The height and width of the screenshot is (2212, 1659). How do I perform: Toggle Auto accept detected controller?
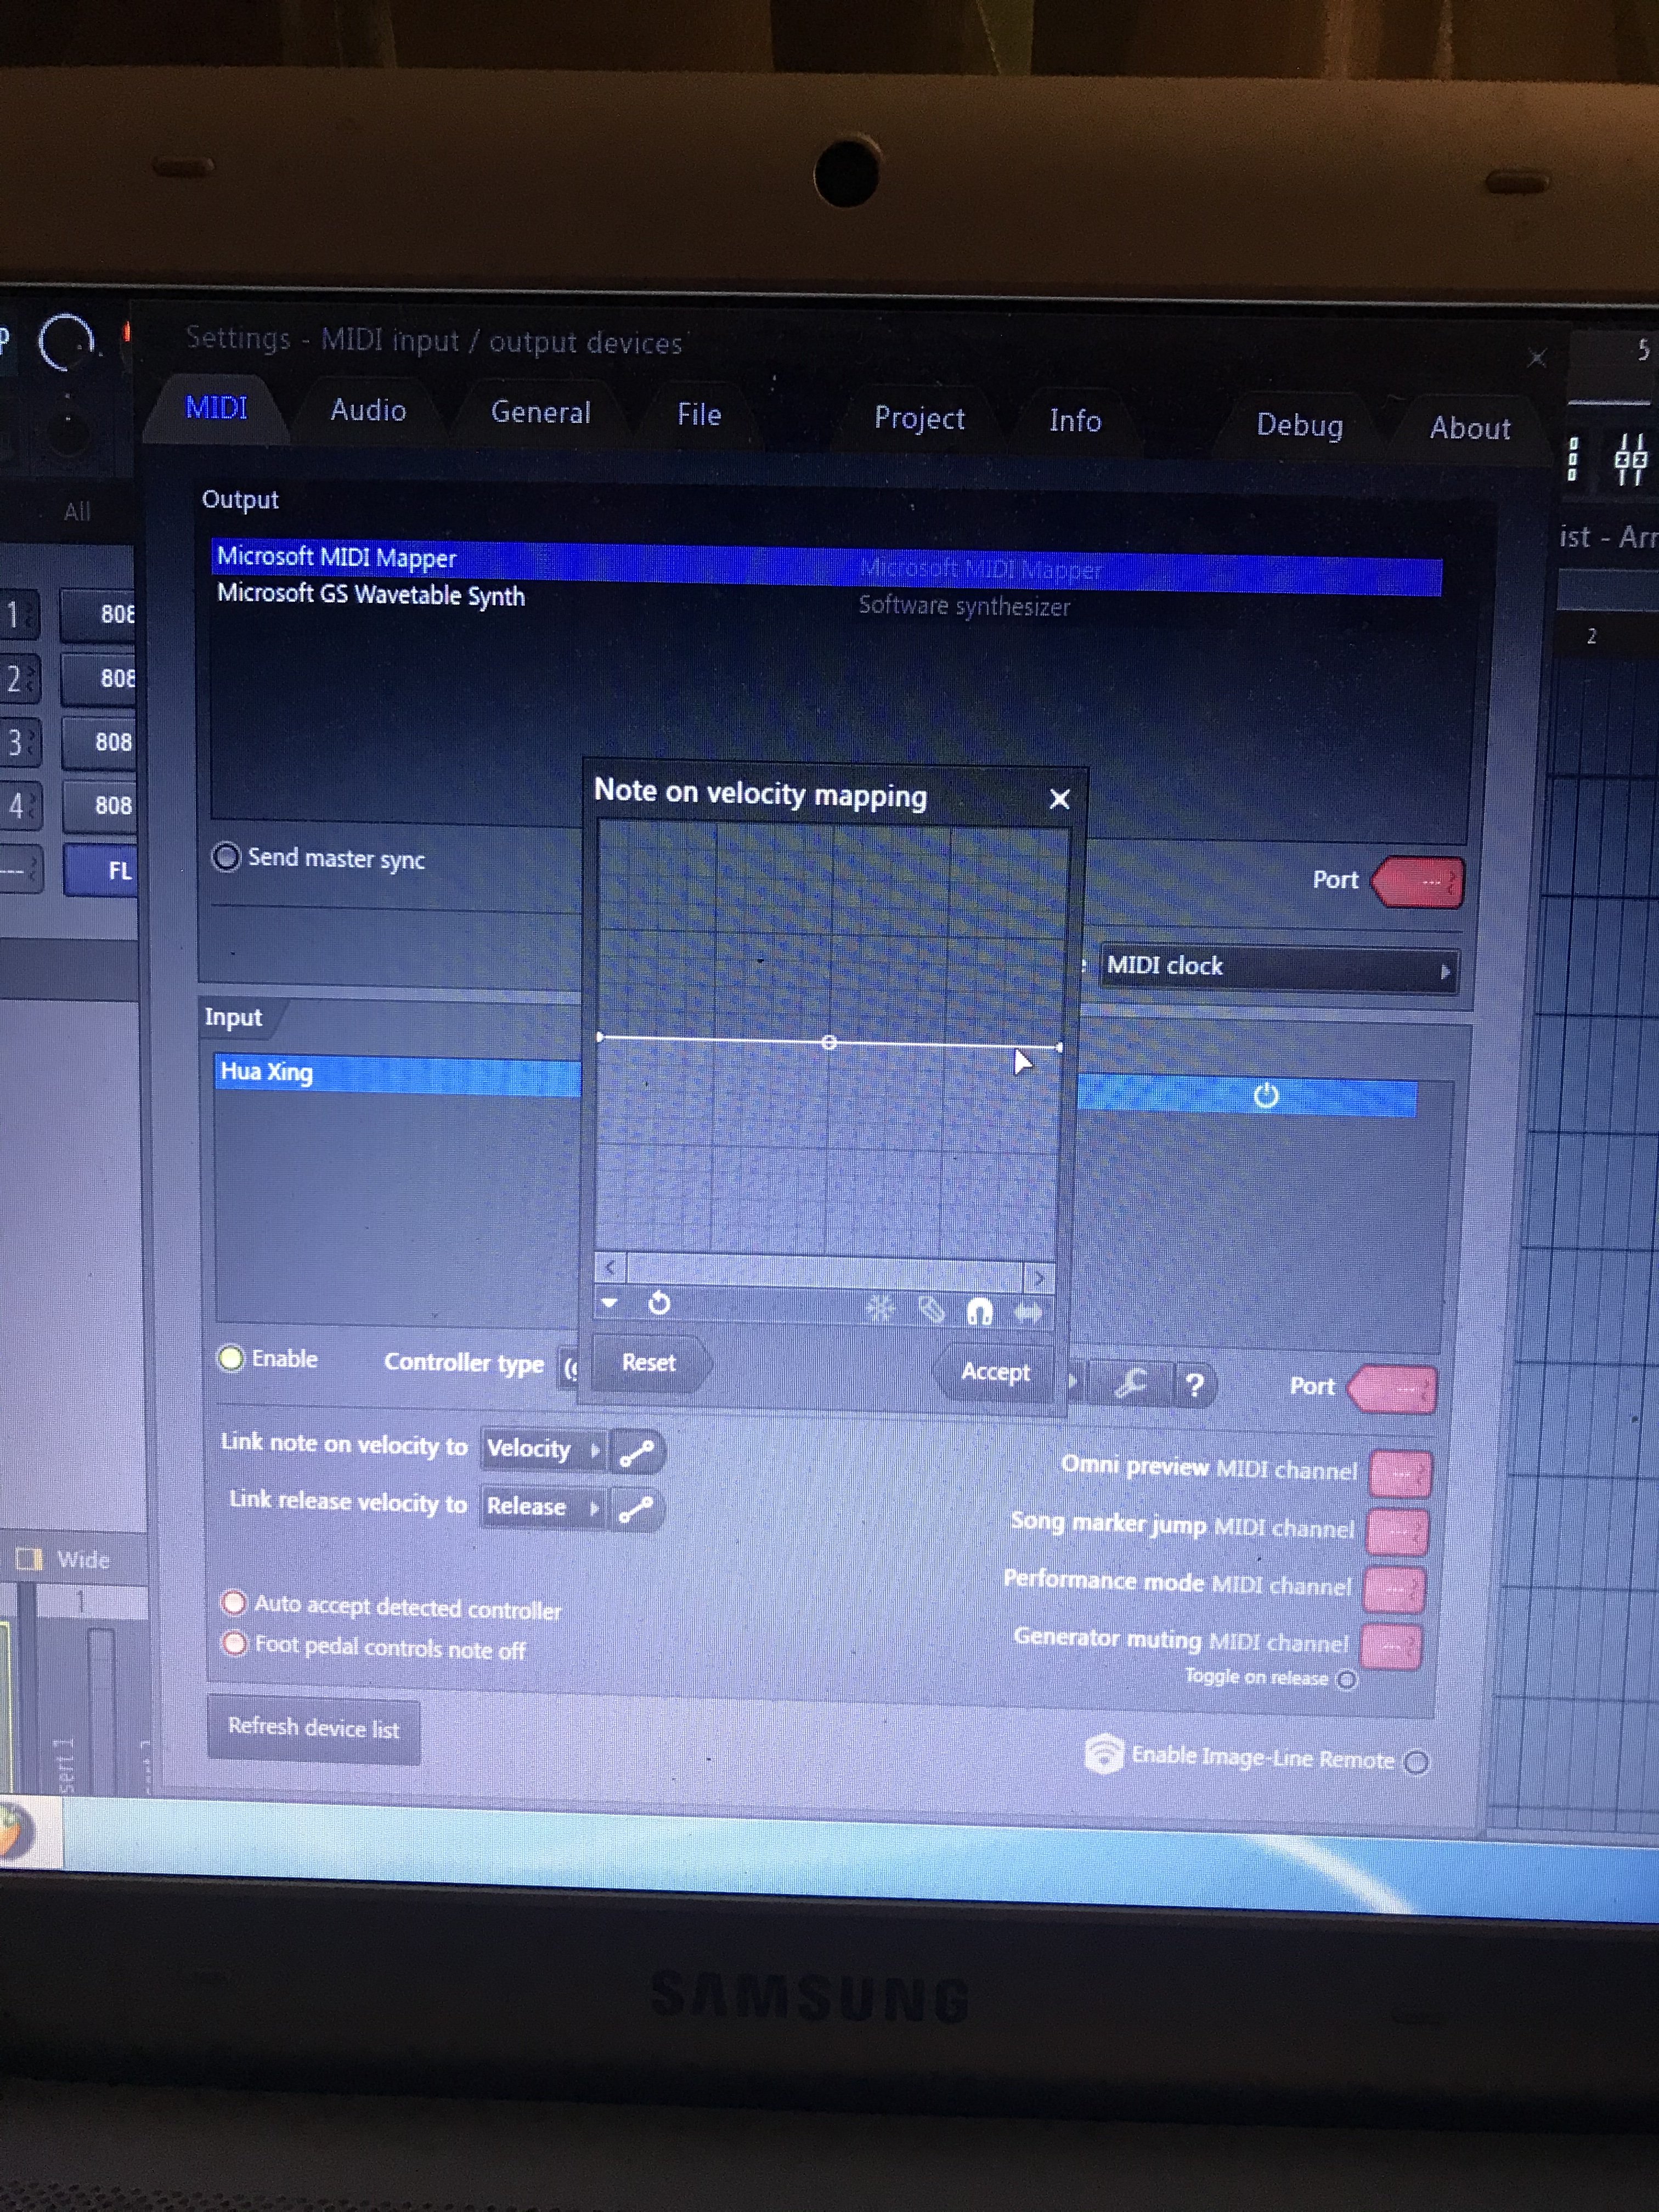(x=234, y=1603)
